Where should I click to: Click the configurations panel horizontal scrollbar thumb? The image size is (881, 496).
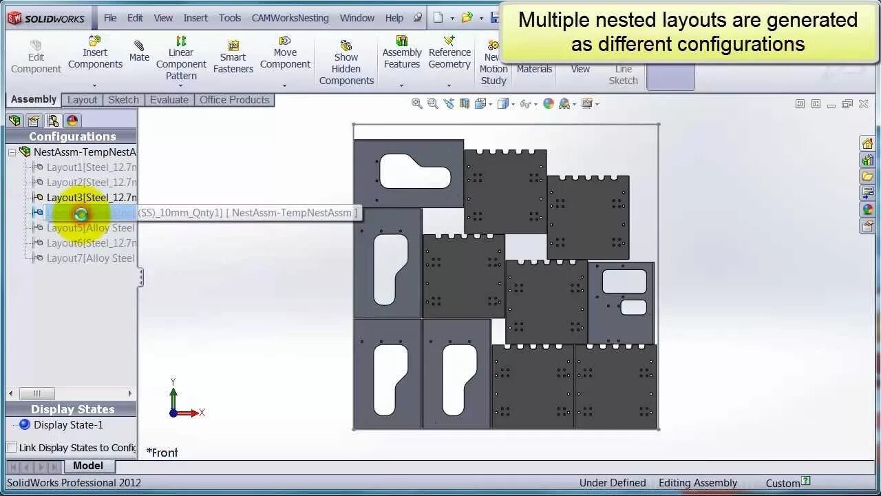(x=36, y=393)
